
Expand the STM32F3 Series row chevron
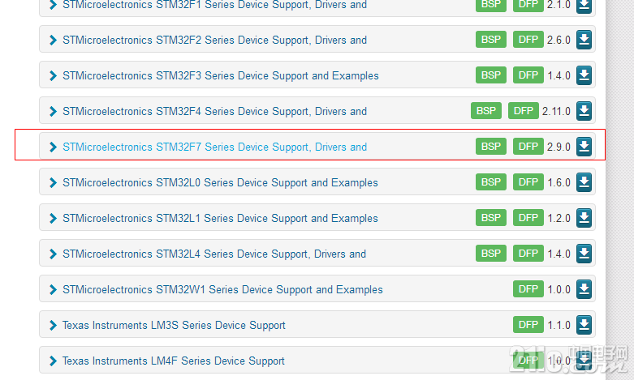(53, 75)
